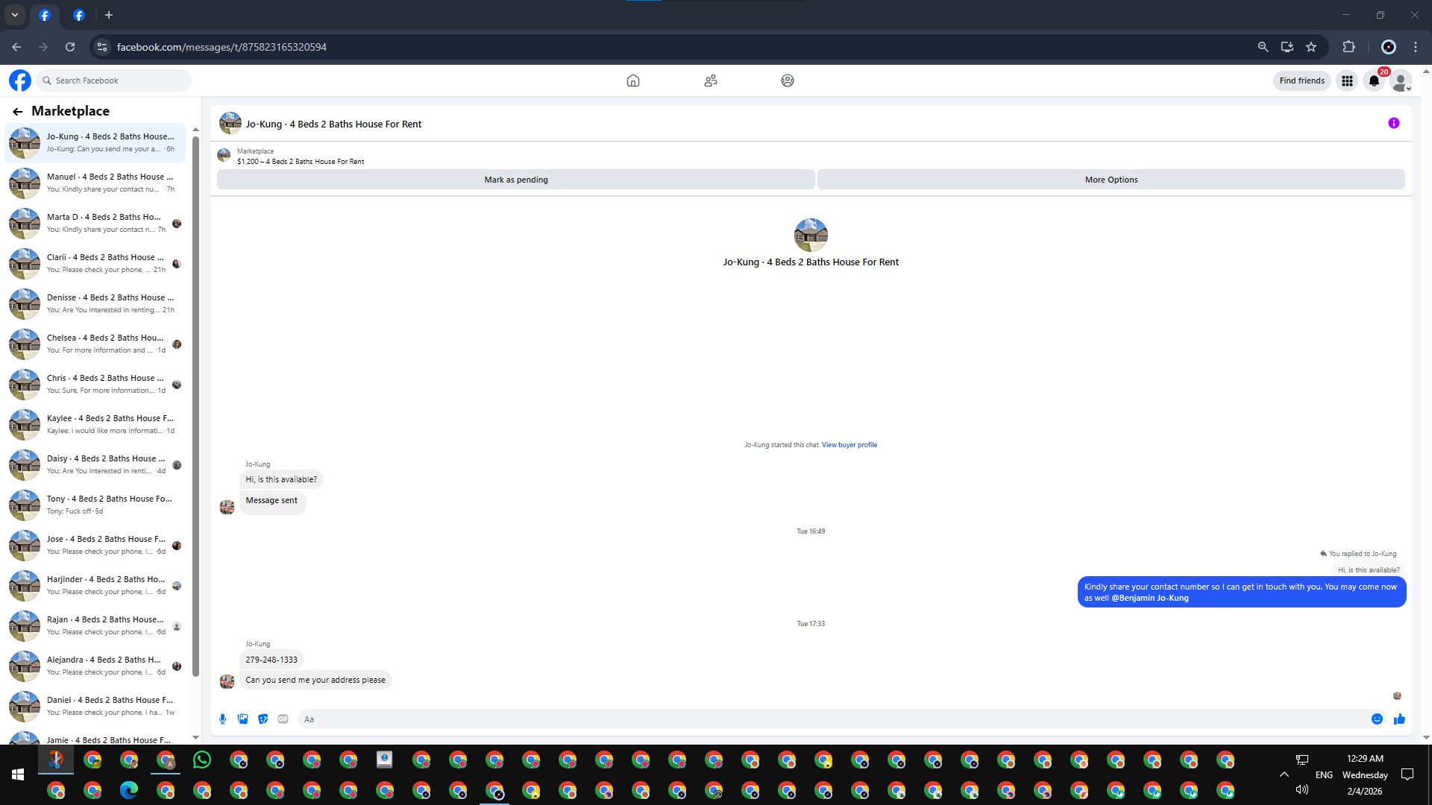The width and height of the screenshot is (1432, 805).
Task: Open the browser tab search dropdown
Action: (15, 15)
